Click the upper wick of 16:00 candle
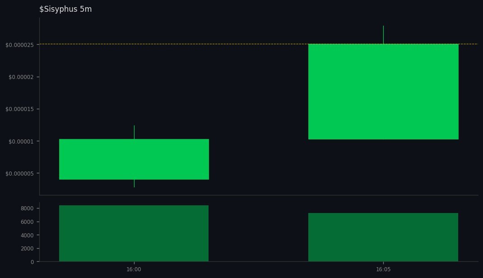This screenshot has height=278, width=483. 134,132
